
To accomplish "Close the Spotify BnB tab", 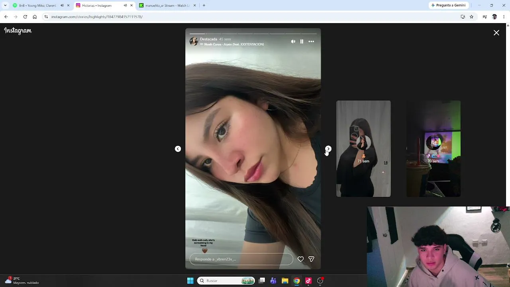I will click(x=69, y=6).
